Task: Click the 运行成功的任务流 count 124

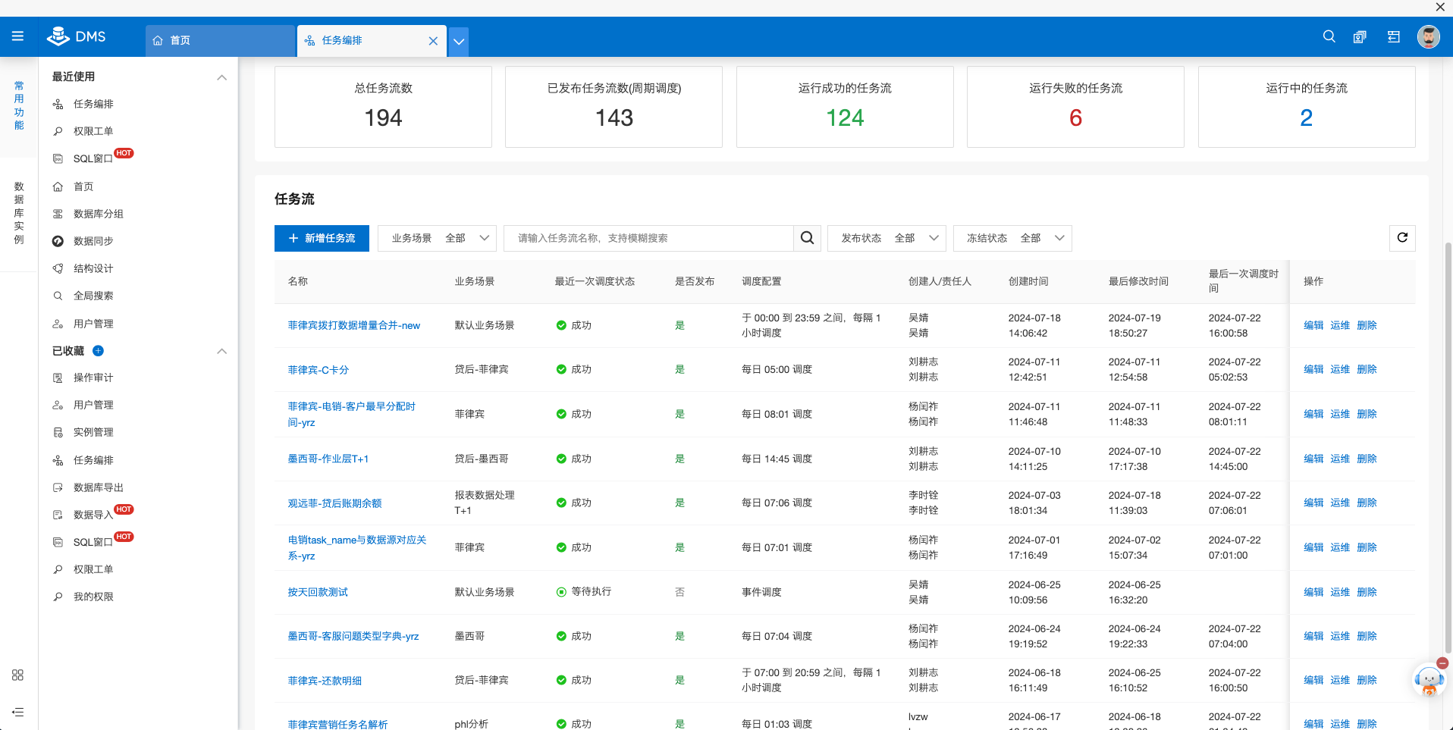Action: 845,118
